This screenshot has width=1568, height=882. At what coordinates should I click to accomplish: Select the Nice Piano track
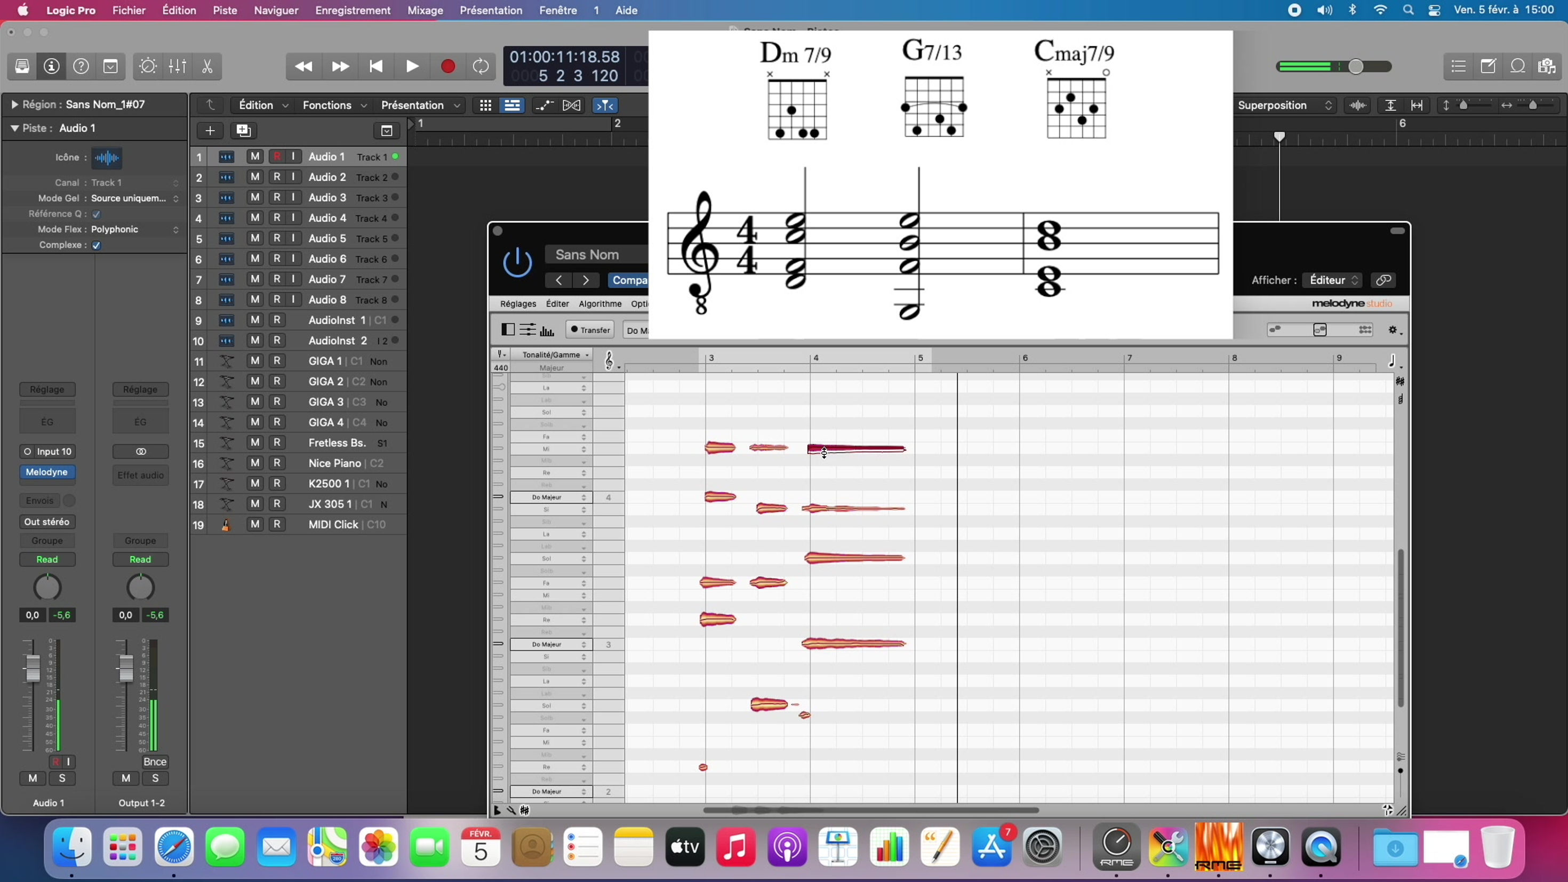click(334, 463)
